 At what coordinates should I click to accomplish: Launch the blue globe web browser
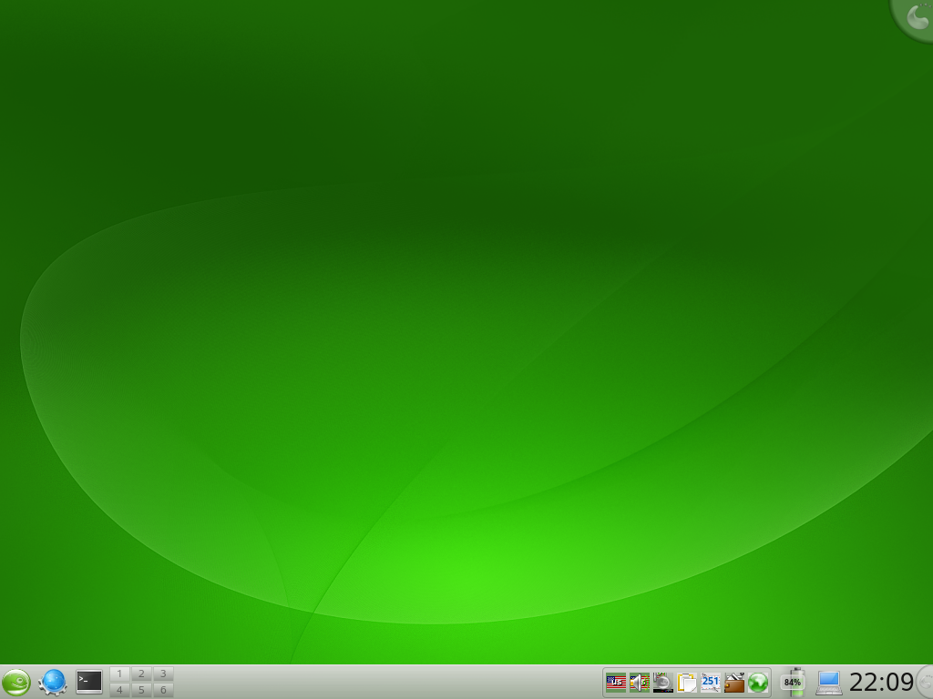pyautogui.click(x=52, y=682)
